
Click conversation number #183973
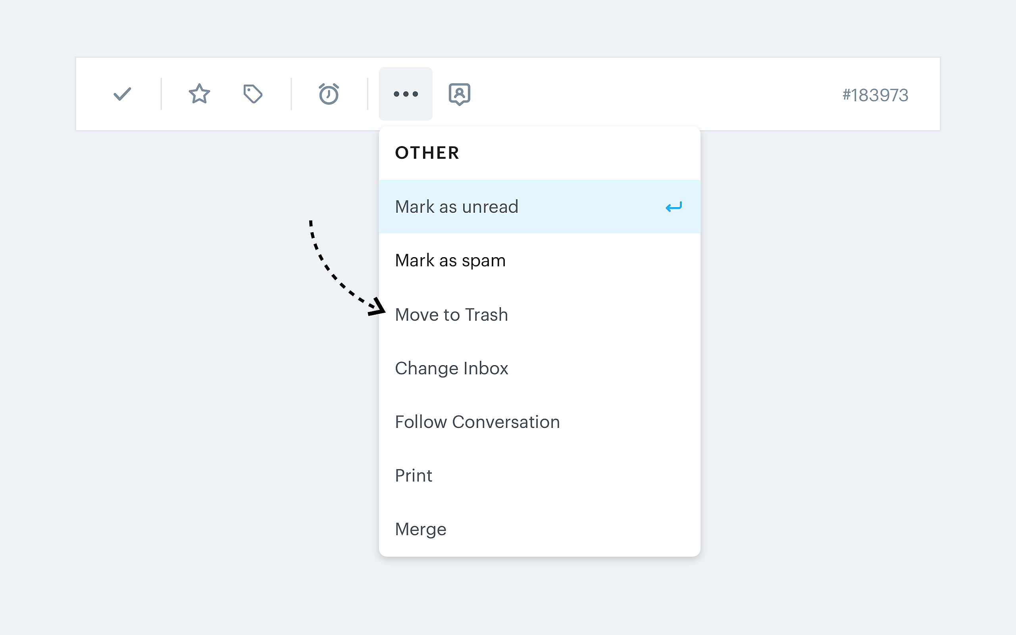tap(875, 95)
